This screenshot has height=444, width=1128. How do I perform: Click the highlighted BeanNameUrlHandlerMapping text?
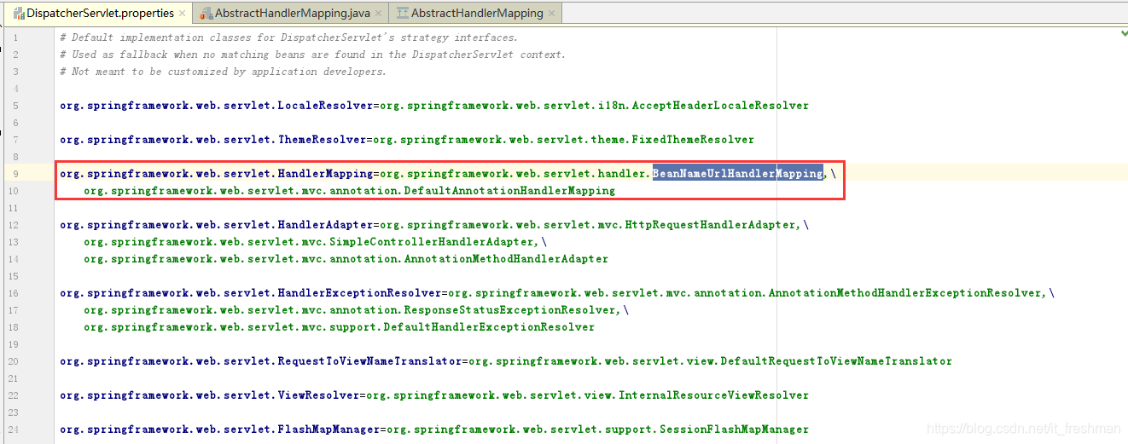(x=738, y=173)
